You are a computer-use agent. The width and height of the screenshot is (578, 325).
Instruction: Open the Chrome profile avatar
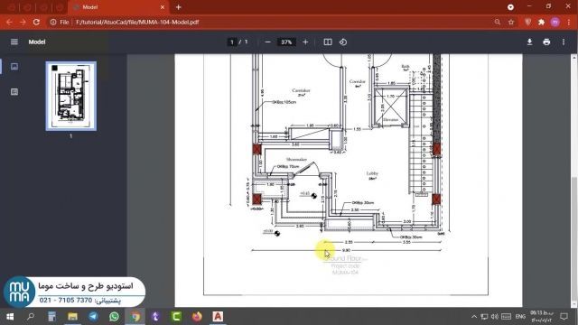(555, 22)
